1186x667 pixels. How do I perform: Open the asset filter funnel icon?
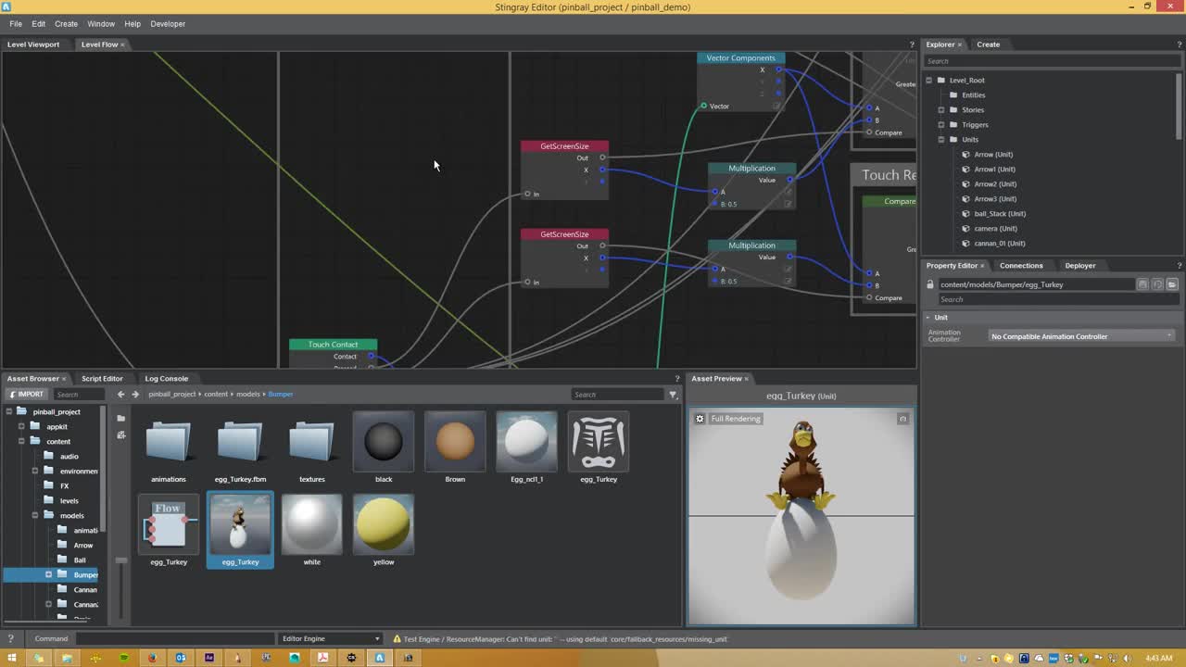[x=673, y=394]
